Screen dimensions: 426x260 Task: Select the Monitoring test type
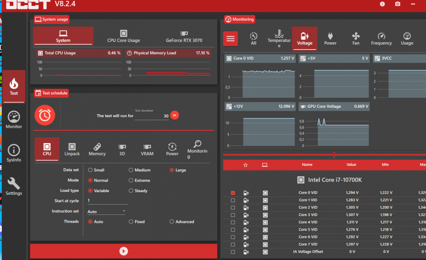pyautogui.click(x=197, y=150)
